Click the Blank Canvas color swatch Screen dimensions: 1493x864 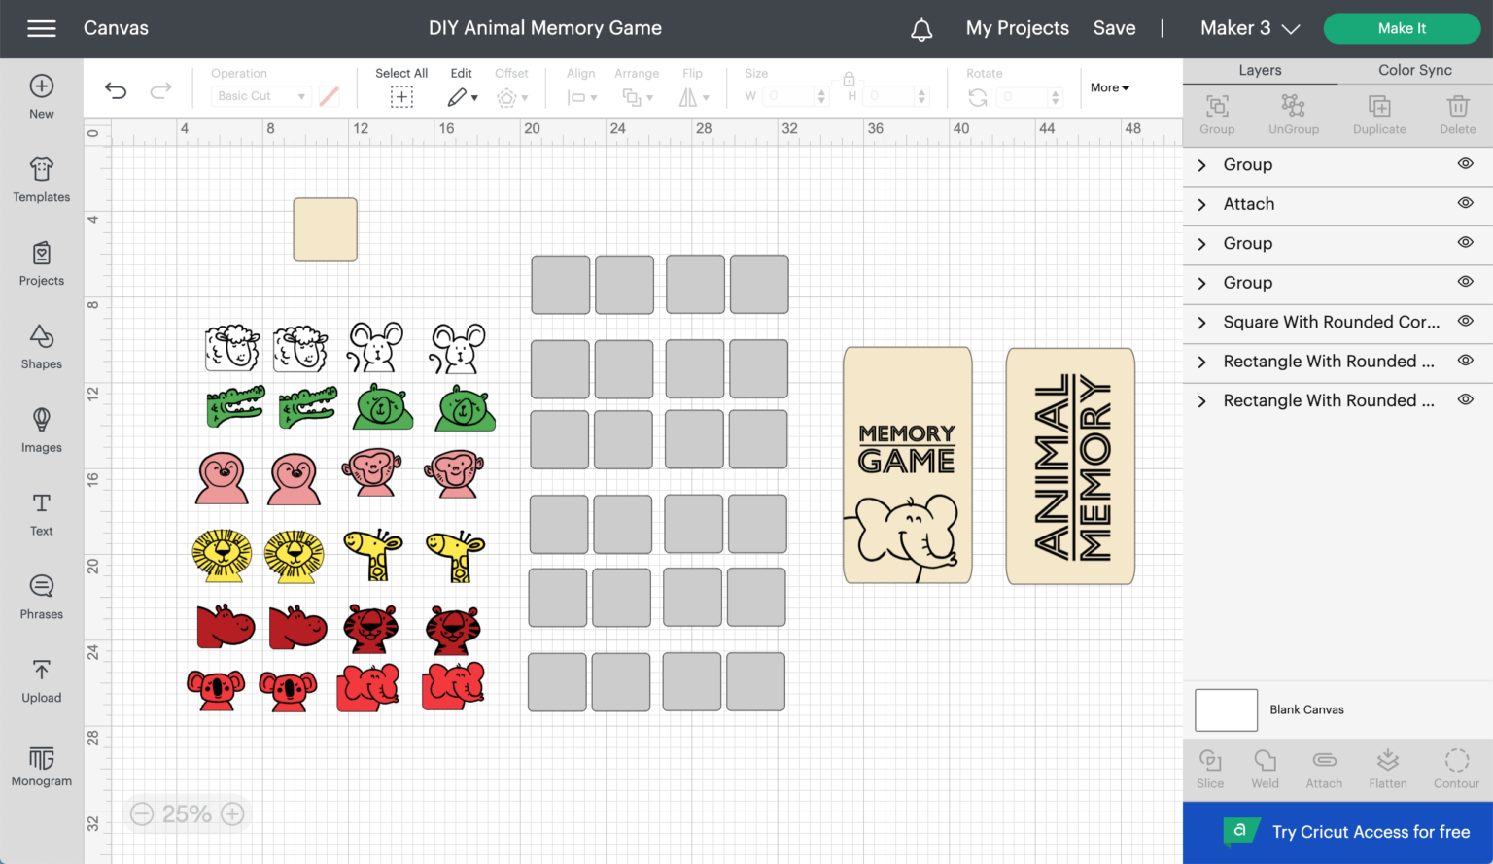pos(1225,709)
